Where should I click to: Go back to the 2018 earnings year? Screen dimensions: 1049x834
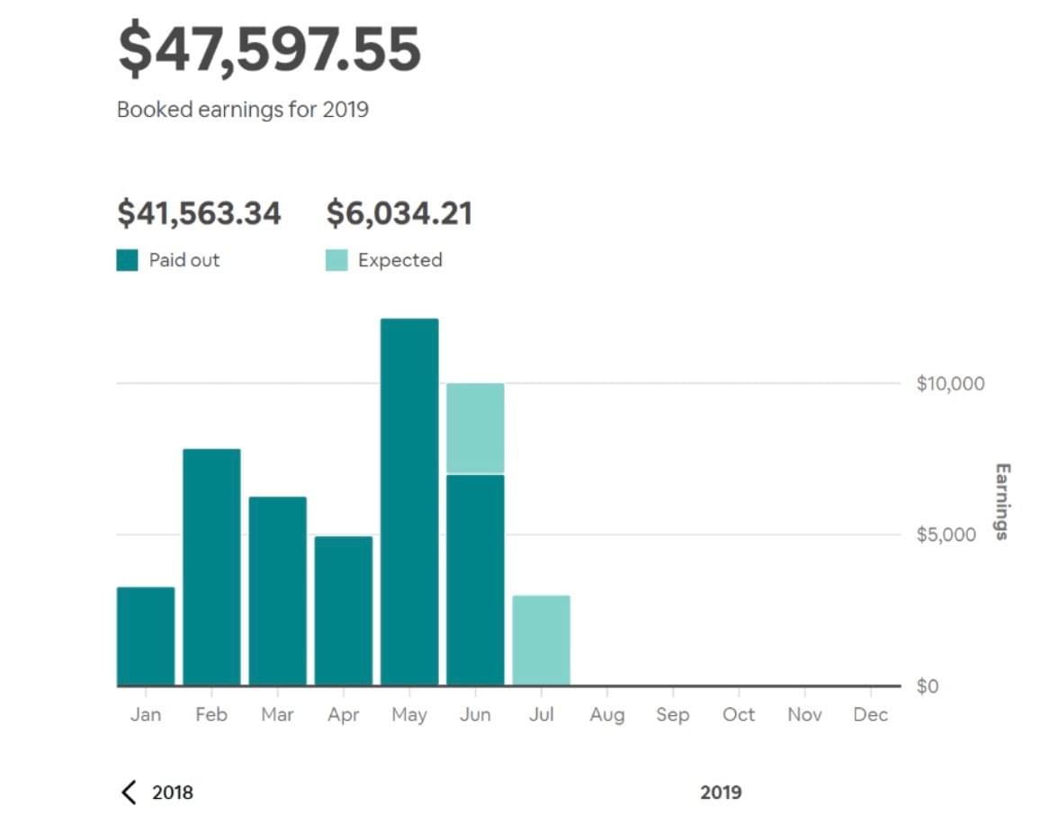point(129,793)
